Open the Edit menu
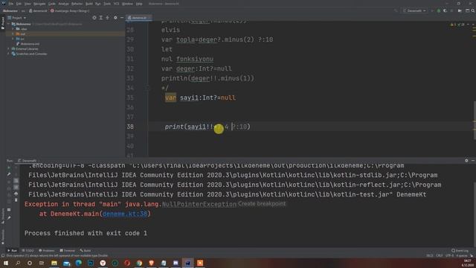 pos(19,4)
